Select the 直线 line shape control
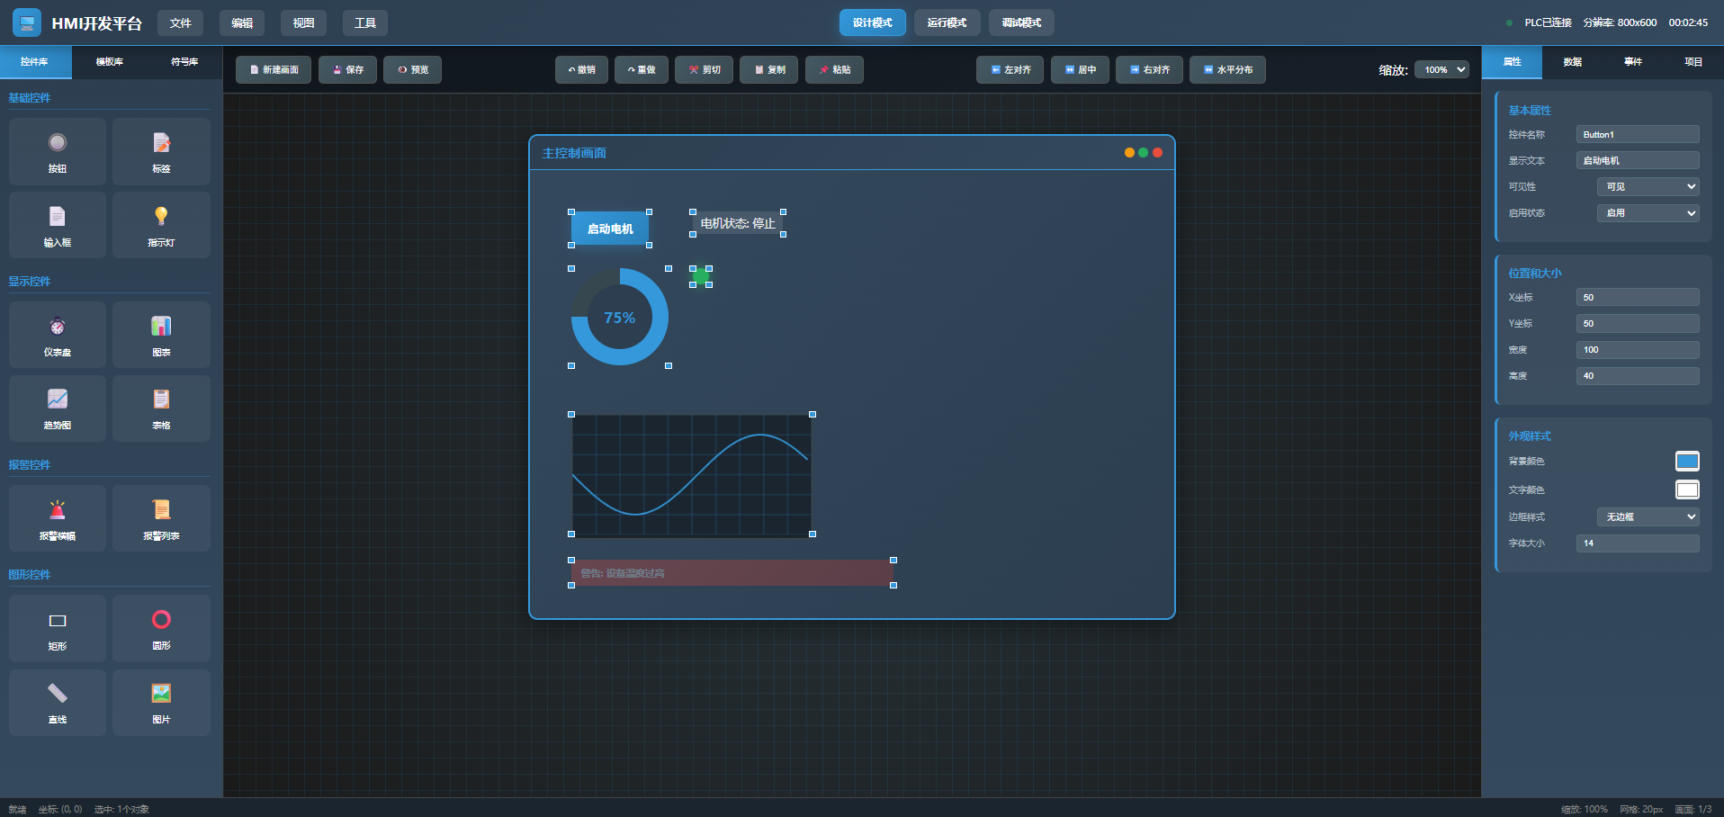Viewport: 1724px width, 817px height. click(x=58, y=702)
